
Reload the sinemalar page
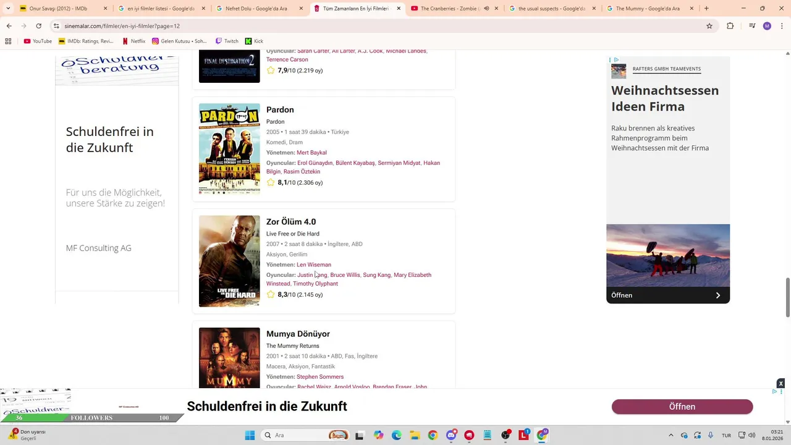click(x=38, y=26)
